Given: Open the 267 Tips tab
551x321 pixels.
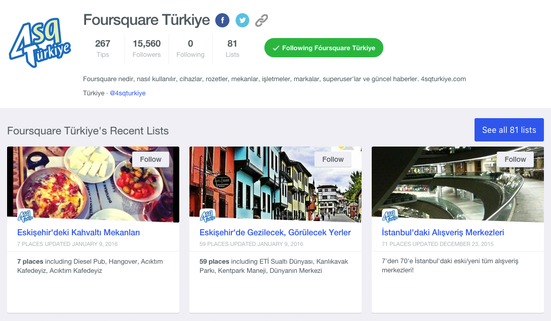Looking at the screenshot, I should 103,49.
